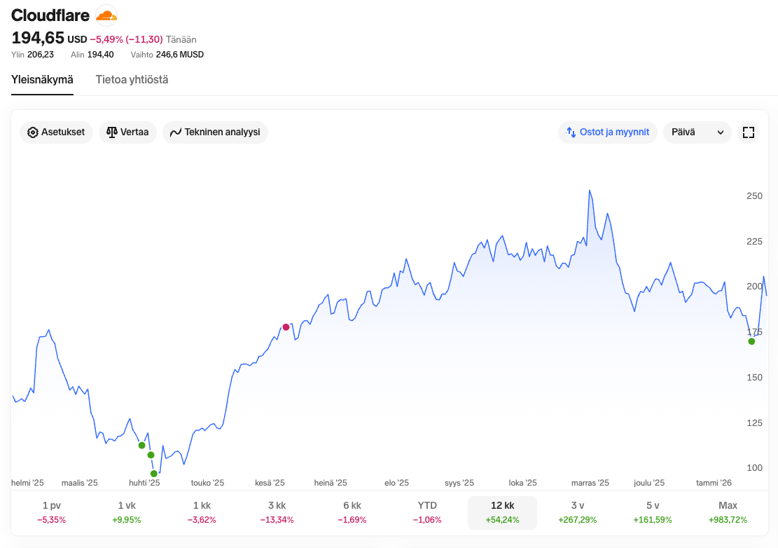778x548 pixels.
Task: Toggle Ostot ja myynnit markers
Action: pos(608,132)
